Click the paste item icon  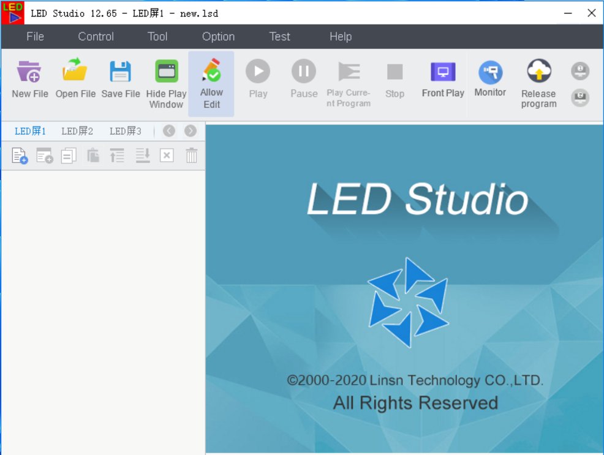93,156
